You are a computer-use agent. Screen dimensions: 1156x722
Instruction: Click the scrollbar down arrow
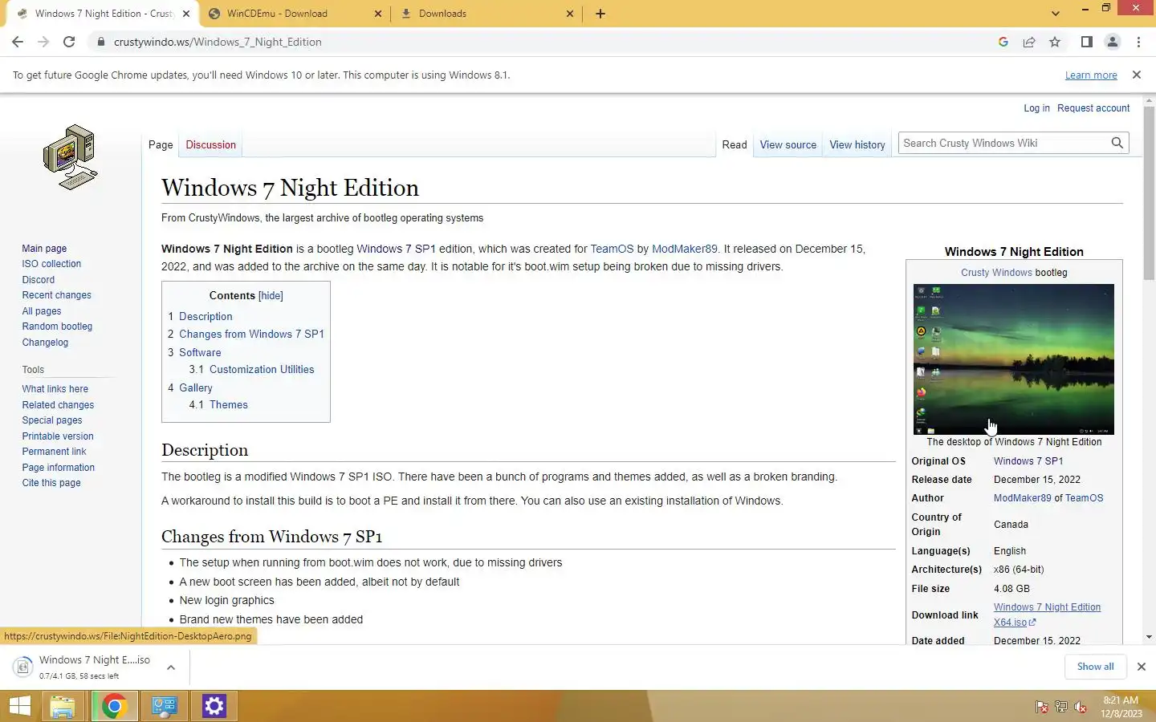tap(1149, 637)
